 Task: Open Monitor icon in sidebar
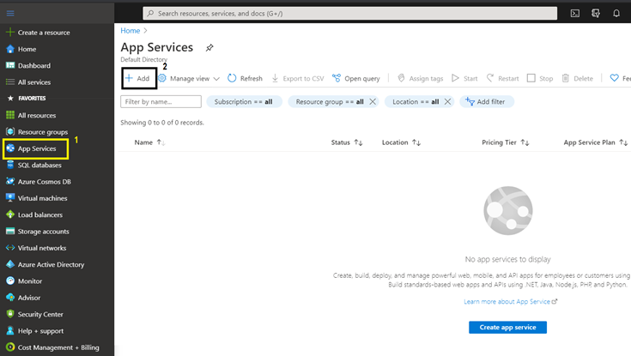10,281
